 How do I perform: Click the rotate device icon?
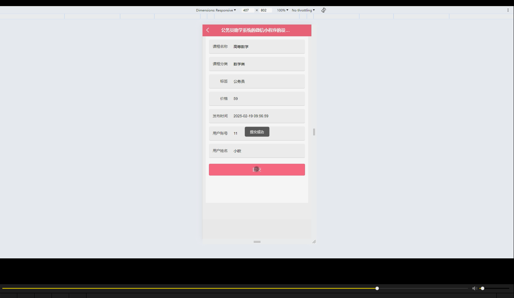point(323,10)
